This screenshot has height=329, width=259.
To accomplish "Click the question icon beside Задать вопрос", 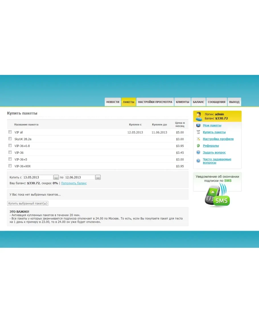I will pyautogui.click(x=198, y=152).
